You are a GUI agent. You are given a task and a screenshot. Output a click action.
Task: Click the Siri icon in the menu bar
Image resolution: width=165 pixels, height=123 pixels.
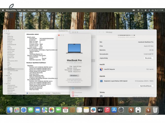tap(149, 10)
